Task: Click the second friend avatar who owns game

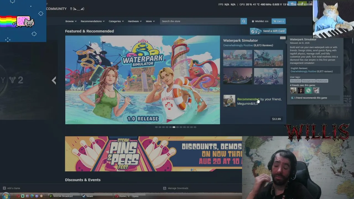Action: (301, 90)
